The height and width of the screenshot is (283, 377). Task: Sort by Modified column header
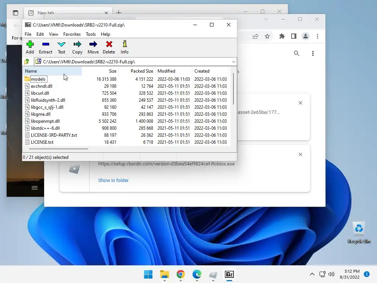(174, 71)
